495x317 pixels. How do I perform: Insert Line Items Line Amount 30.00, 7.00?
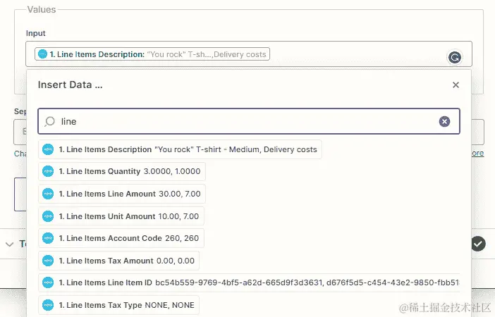[122, 194]
